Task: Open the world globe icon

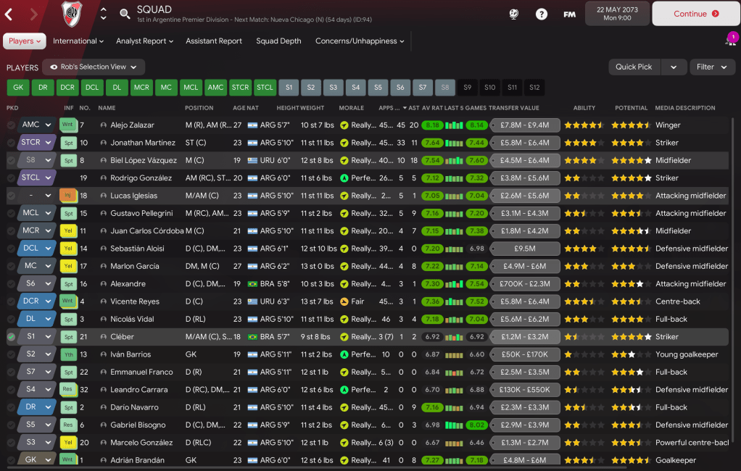Action: pos(514,14)
